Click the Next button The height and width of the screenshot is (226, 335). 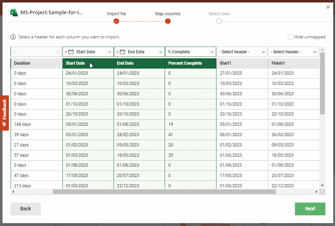tap(310, 209)
